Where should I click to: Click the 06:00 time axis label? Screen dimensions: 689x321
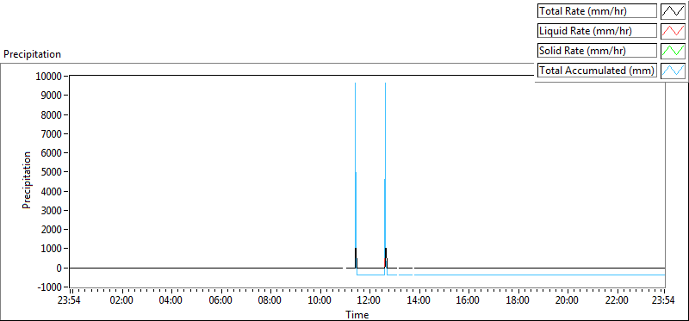(x=220, y=301)
